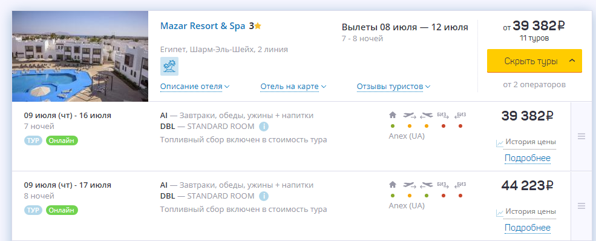
Task: Click return business class icon, 44 223₽ row
Action: 460,185
